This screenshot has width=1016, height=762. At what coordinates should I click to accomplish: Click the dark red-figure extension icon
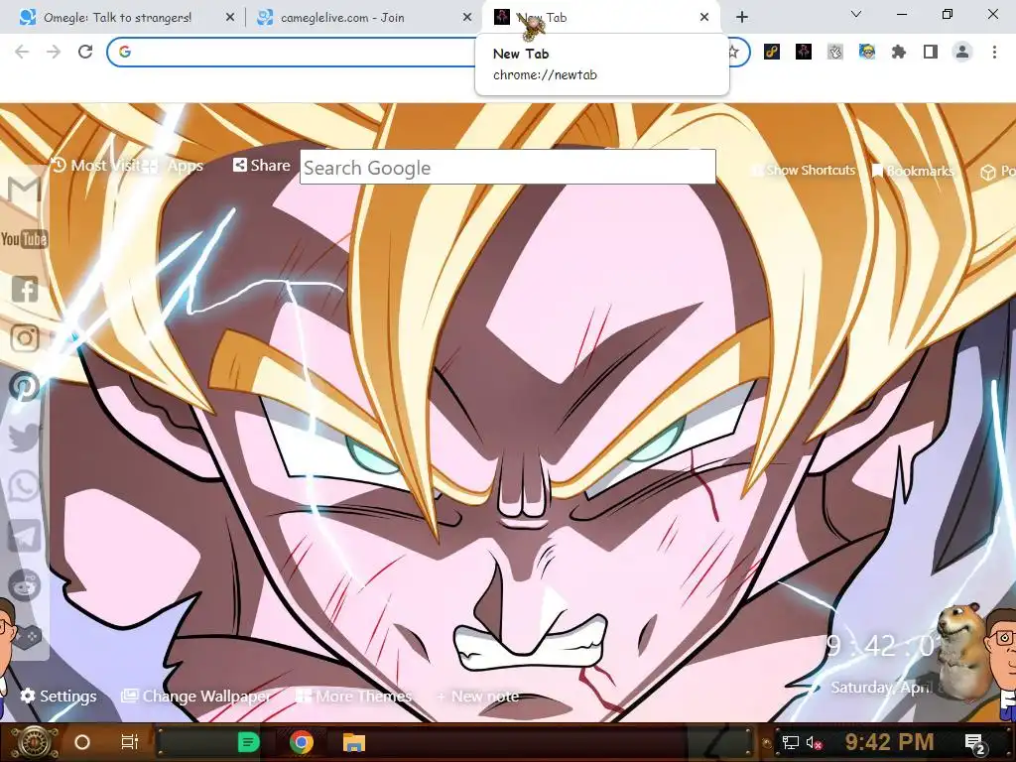tap(804, 52)
